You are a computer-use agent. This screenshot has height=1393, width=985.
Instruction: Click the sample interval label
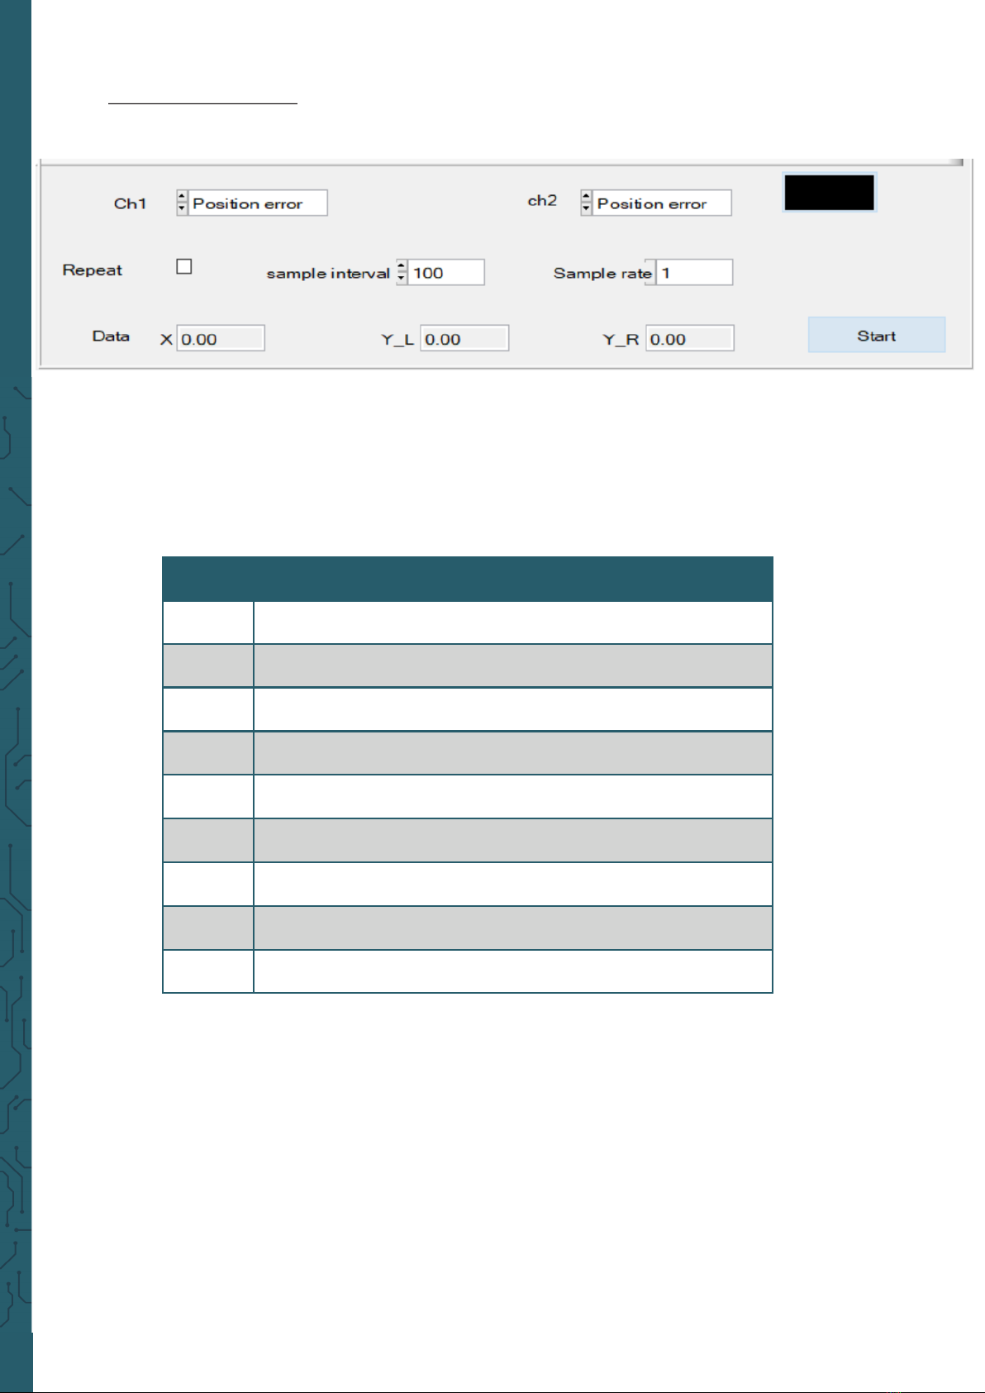pos(328,274)
